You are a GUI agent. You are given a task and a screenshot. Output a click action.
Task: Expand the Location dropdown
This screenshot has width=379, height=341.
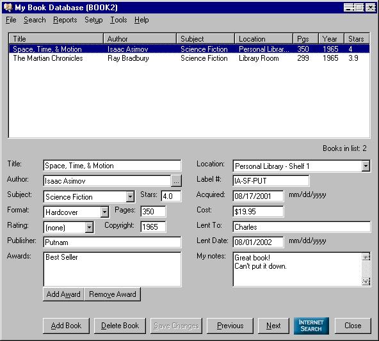click(x=366, y=166)
